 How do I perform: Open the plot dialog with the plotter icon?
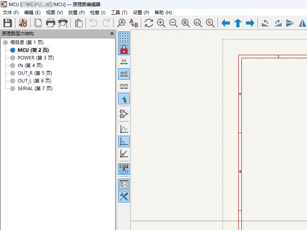click(63, 23)
